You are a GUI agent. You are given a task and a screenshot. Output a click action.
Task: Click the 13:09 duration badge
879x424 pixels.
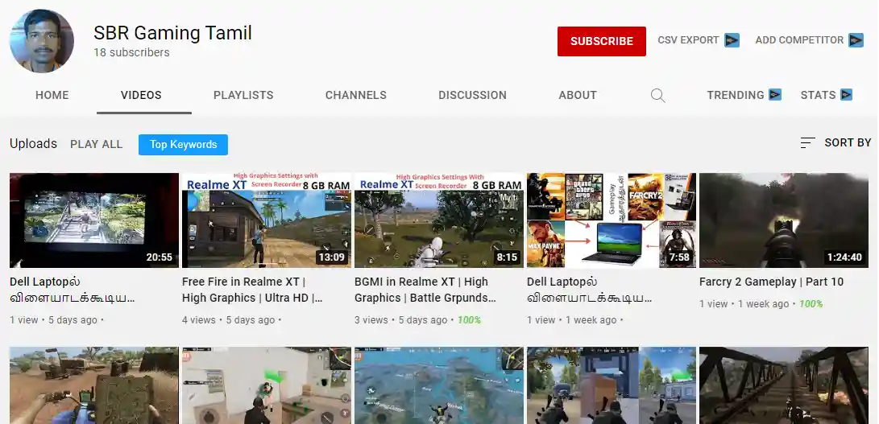point(331,257)
